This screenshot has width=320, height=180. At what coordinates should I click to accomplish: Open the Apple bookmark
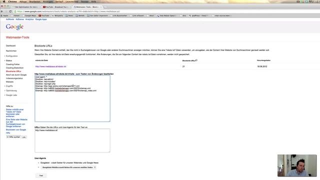click(4, 15)
